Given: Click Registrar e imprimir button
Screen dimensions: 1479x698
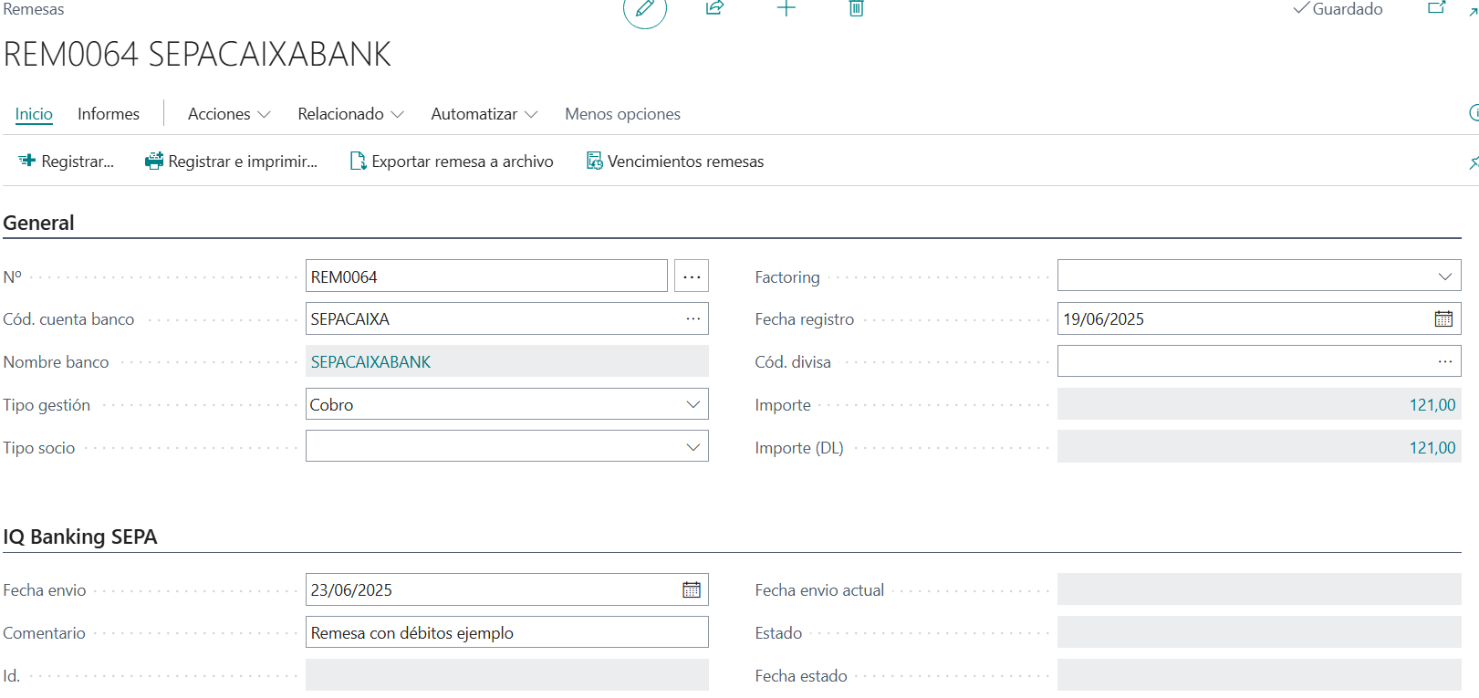Looking at the screenshot, I should click(232, 161).
